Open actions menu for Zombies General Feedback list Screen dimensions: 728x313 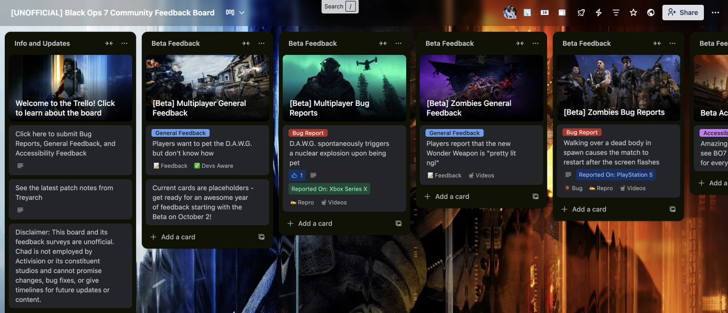[x=536, y=44]
